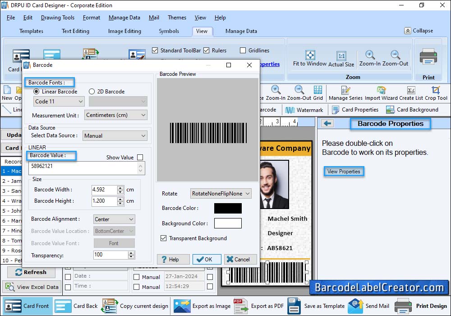Image resolution: width=451 pixels, height=316 pixels.
Task: Click the Create List icon
Action: pos(411,90)
